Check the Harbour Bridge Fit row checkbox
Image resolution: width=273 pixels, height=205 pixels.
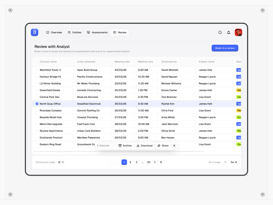point(37,77)
